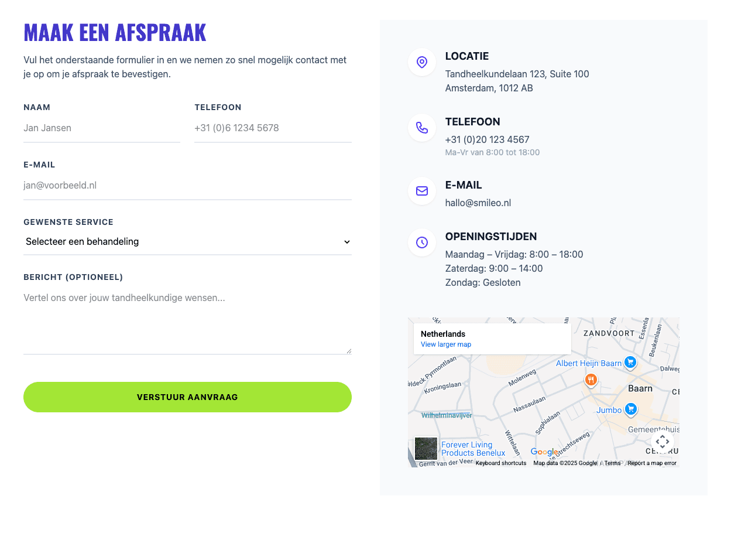
Task: Click the E-mail input field
Action: 187,185
